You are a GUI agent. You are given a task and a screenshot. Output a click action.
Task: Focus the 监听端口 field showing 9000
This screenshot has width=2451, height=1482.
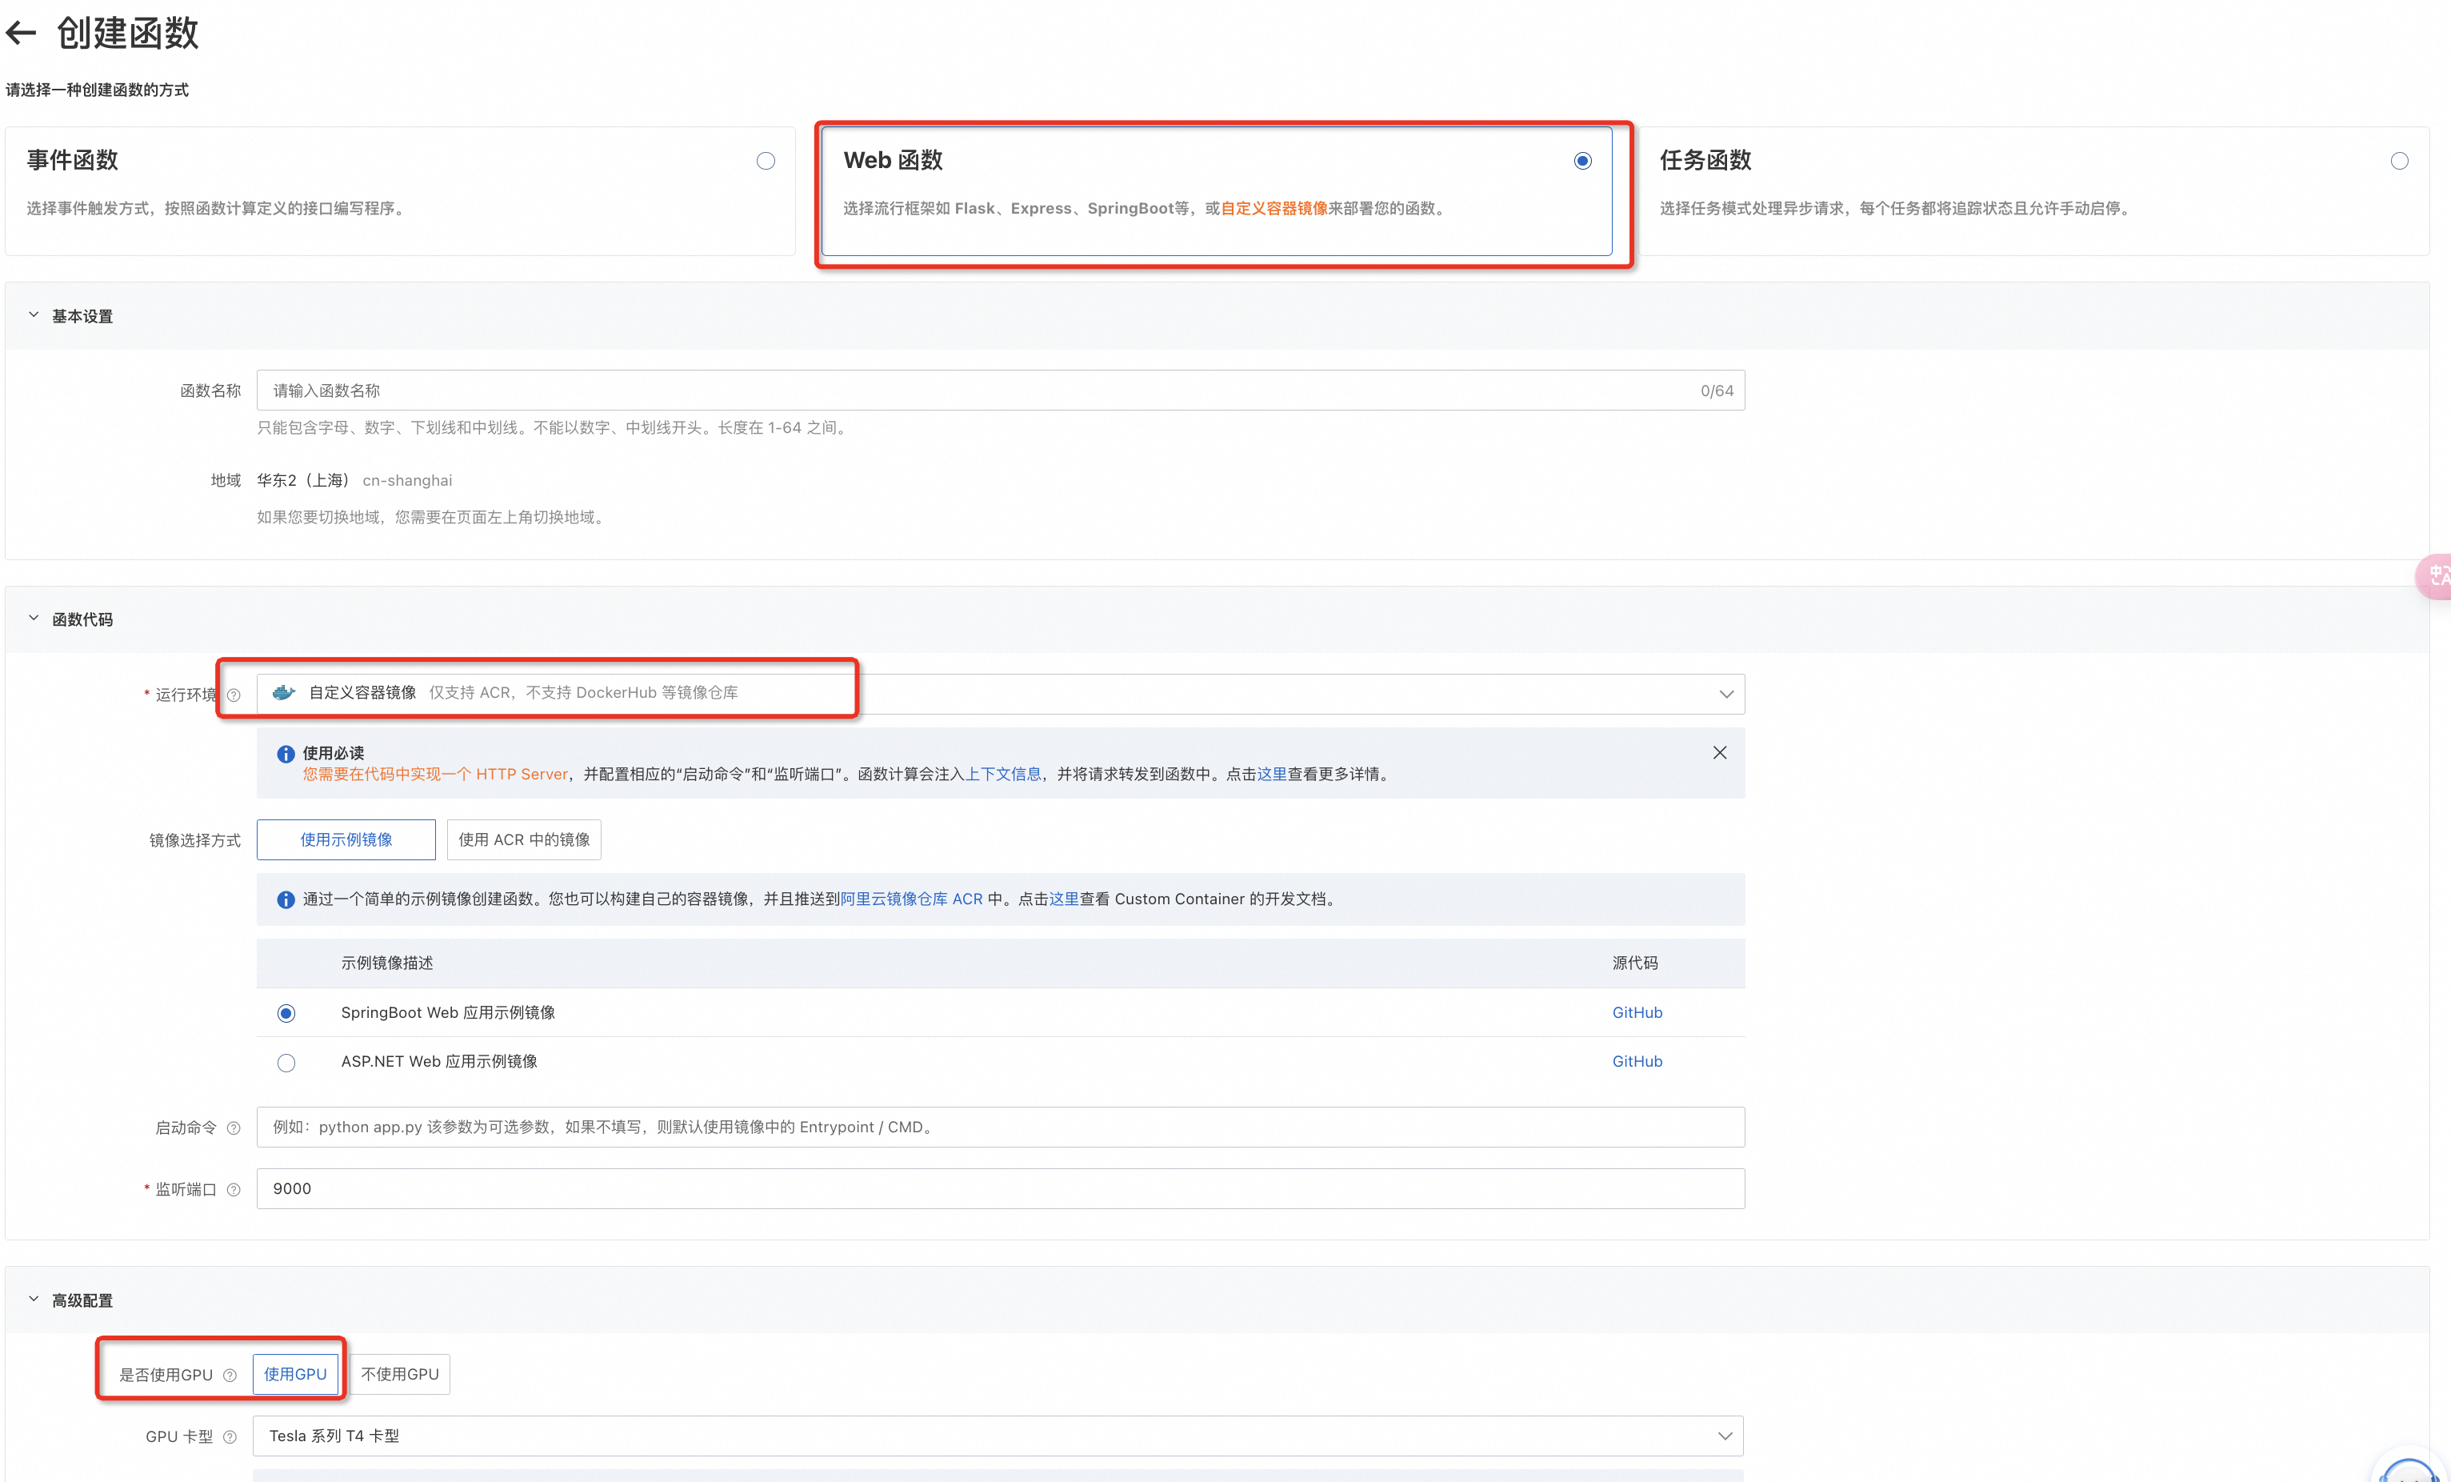tap(1001, 1188)
